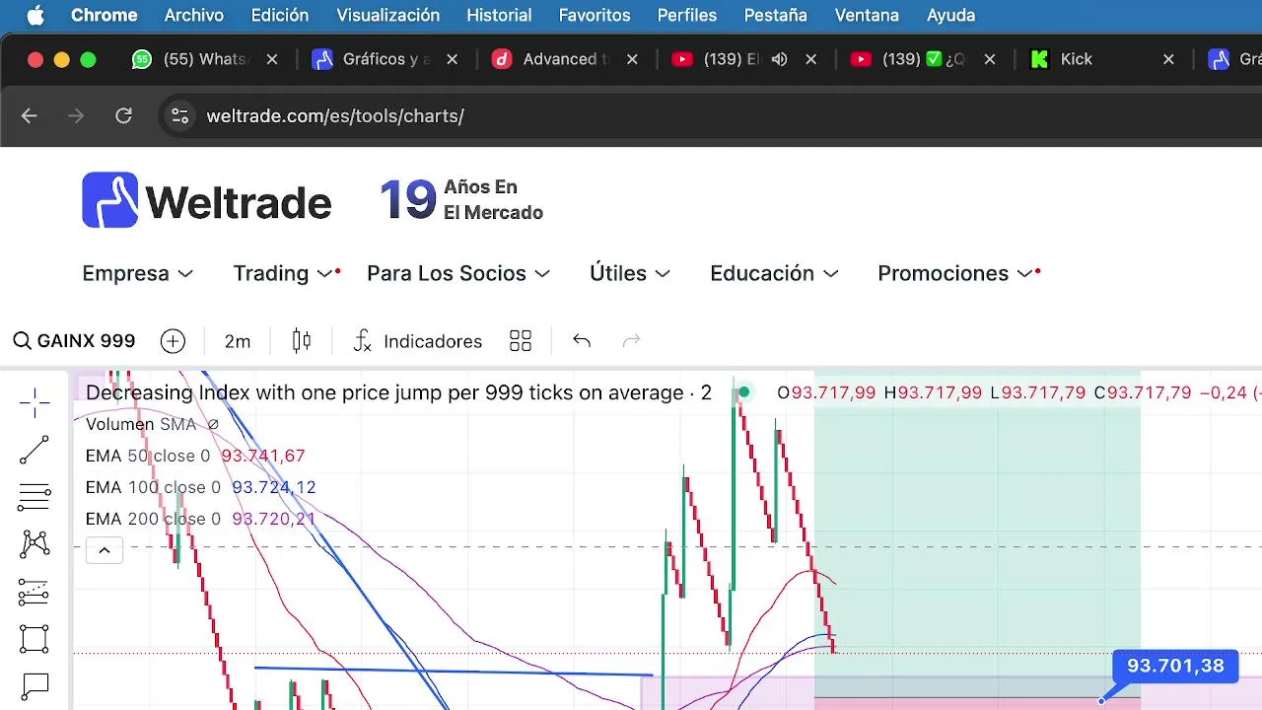1262x710 pixels.
Task: Expand the Útiles dropdown menu
Action: 629,273
